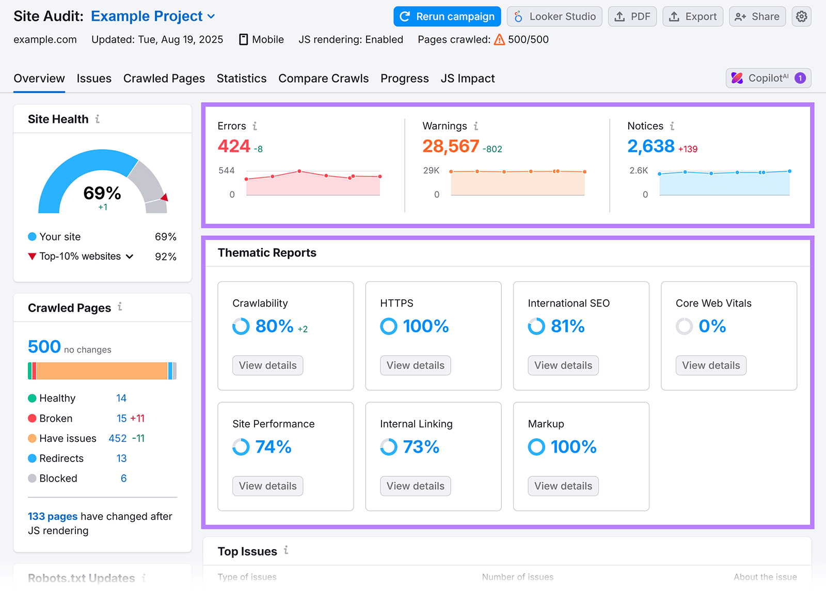Open the Compare Crawls tab
Image resolution: width=826 pixels, height=591 pixels.
(x=323, y=78)
